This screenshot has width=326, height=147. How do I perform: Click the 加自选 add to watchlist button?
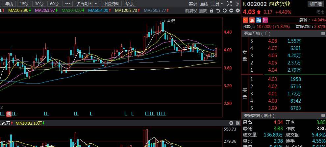[315, 4]
